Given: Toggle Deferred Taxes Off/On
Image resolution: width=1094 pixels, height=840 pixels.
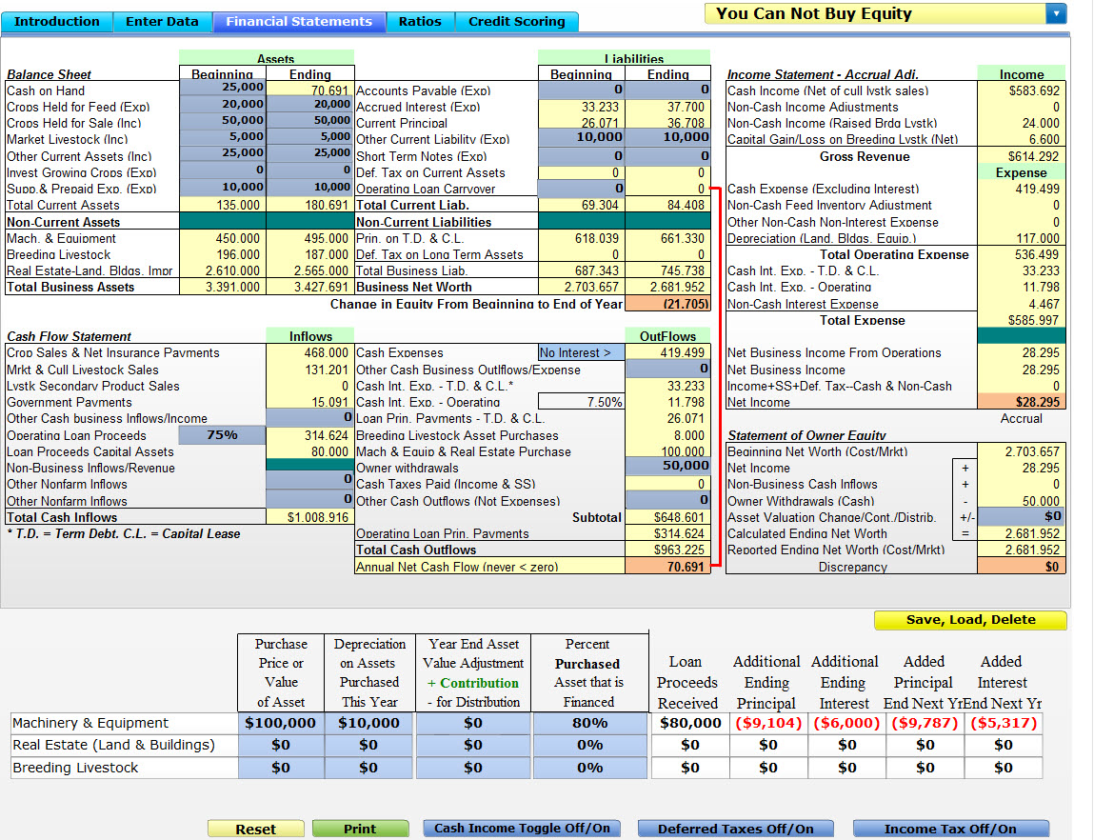Looking at the screenshot, I should [x=735, y=829].
